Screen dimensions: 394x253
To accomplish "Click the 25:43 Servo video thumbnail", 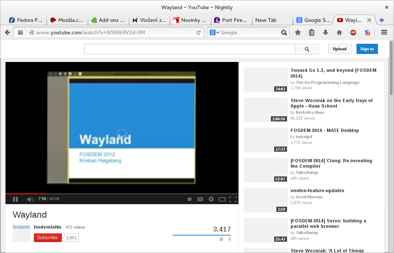I will pos(265,230).
